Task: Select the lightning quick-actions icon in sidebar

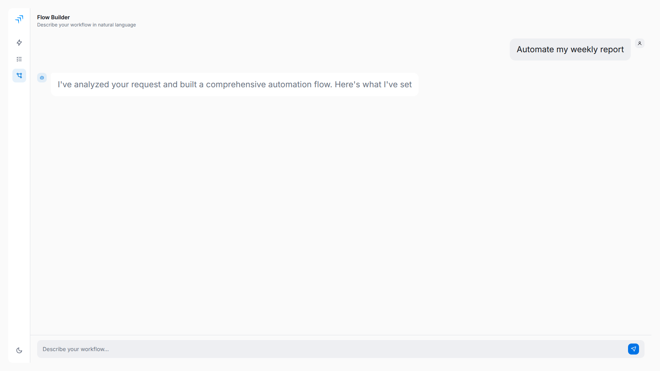Action: [19, 43]
